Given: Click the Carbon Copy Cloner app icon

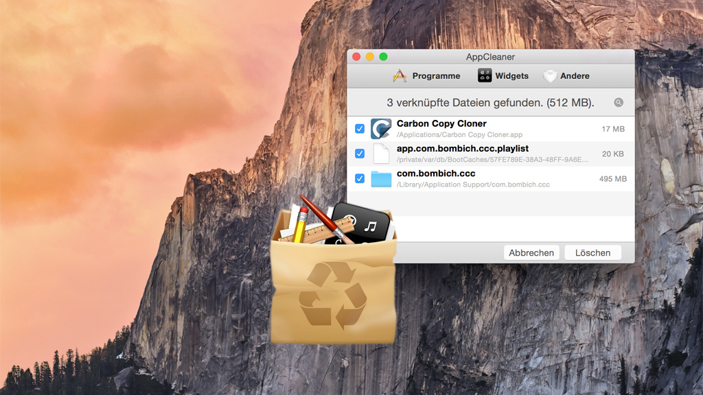Looking at the screenshot, I should pos(381,128).
